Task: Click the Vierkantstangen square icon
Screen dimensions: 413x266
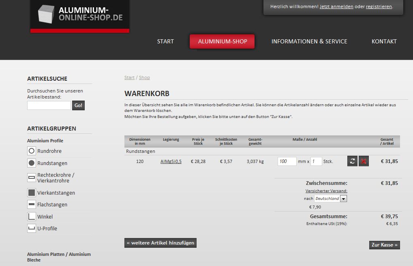Action: pos(32,193)
